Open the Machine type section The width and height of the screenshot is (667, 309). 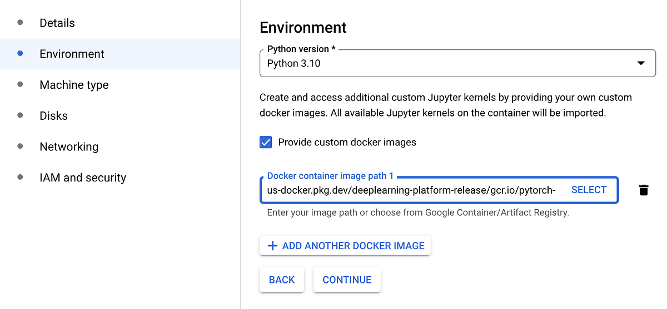[74, 85]
